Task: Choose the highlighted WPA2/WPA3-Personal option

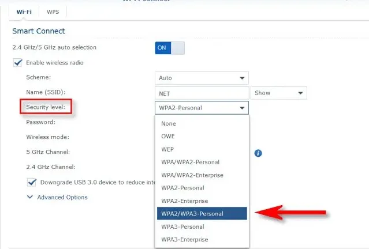Action: pyautogui.click(x=192, y=214)
